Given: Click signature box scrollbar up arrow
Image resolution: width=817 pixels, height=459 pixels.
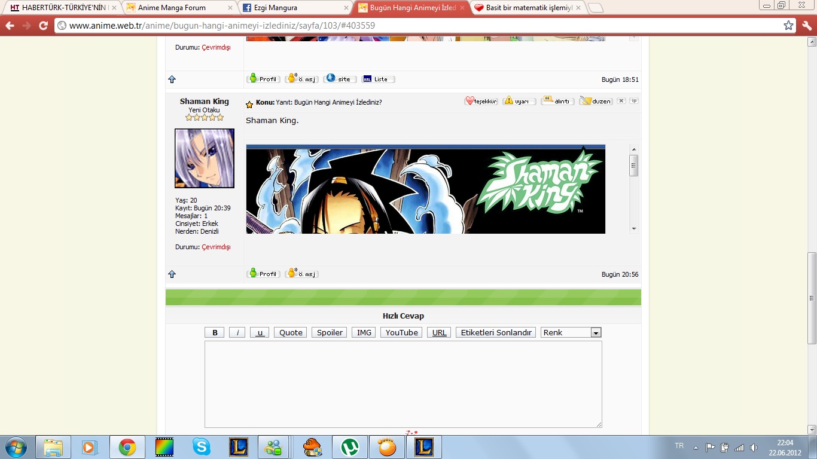Looking at the screenshot, I should pos(634,148).
